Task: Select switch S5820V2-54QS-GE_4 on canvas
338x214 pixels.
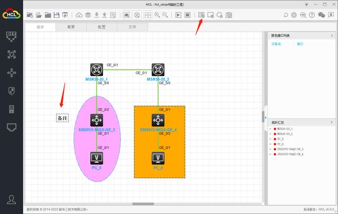Action: click(158, 120)
